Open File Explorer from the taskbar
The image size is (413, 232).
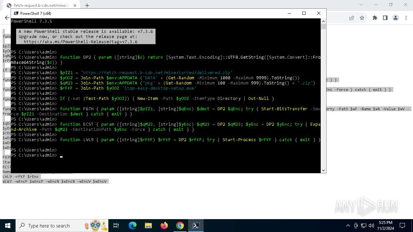click(148, 226)
